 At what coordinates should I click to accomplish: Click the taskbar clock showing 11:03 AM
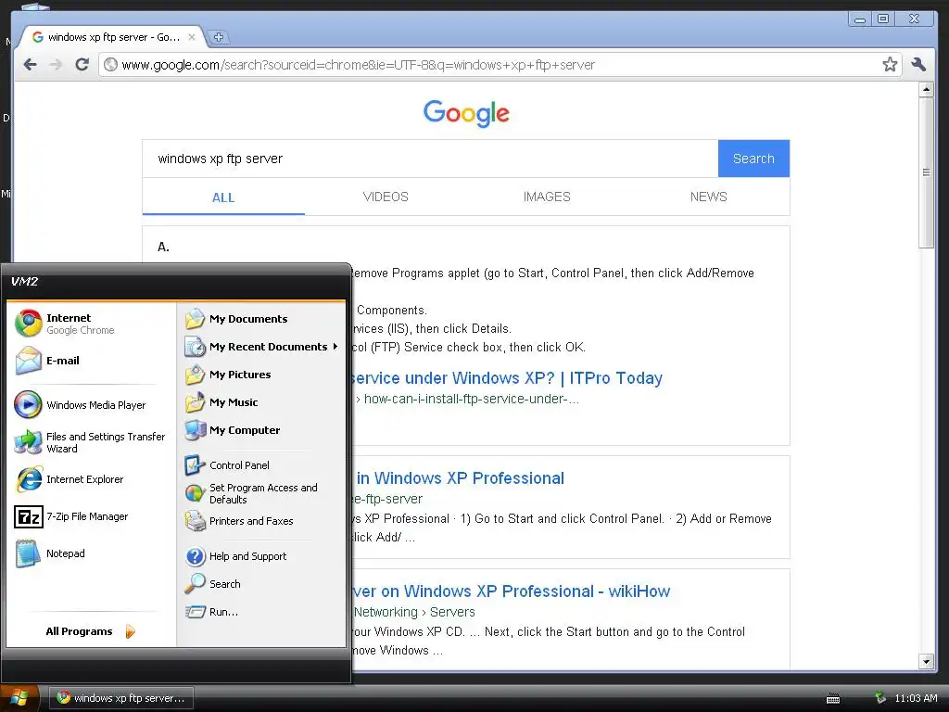click(916, 698)
